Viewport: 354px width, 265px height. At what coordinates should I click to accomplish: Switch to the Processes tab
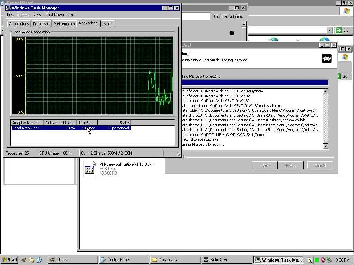tap(41, 24)
